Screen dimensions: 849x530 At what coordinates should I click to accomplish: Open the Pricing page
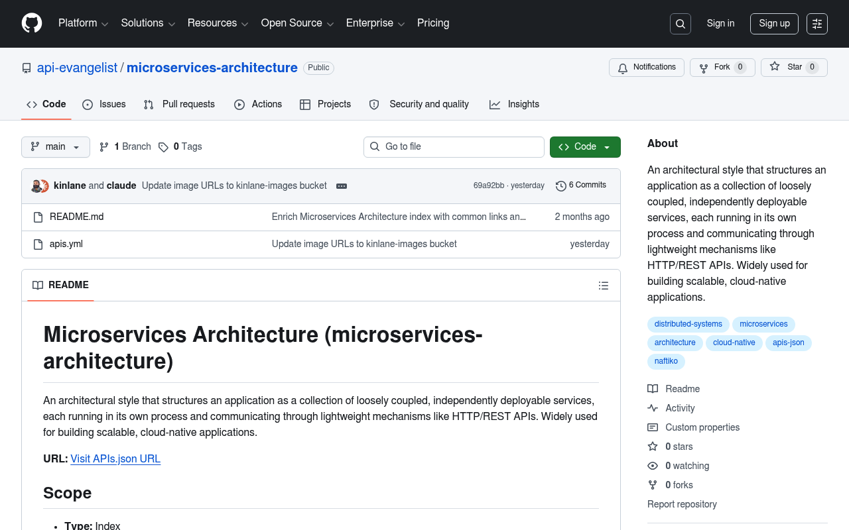coord(433,23)
